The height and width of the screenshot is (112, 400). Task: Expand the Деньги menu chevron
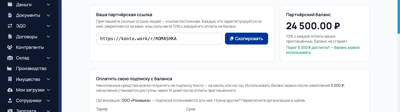click(x=48, y=5)
